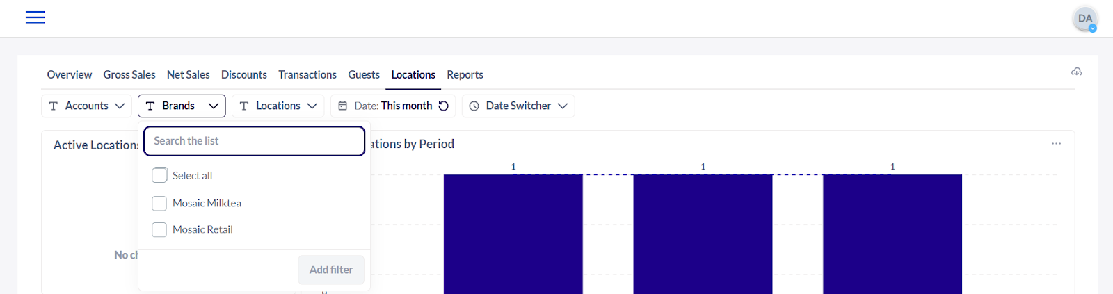
Task: Expand the Accounts filter dropdown
Action: click(x=86, y=106)
